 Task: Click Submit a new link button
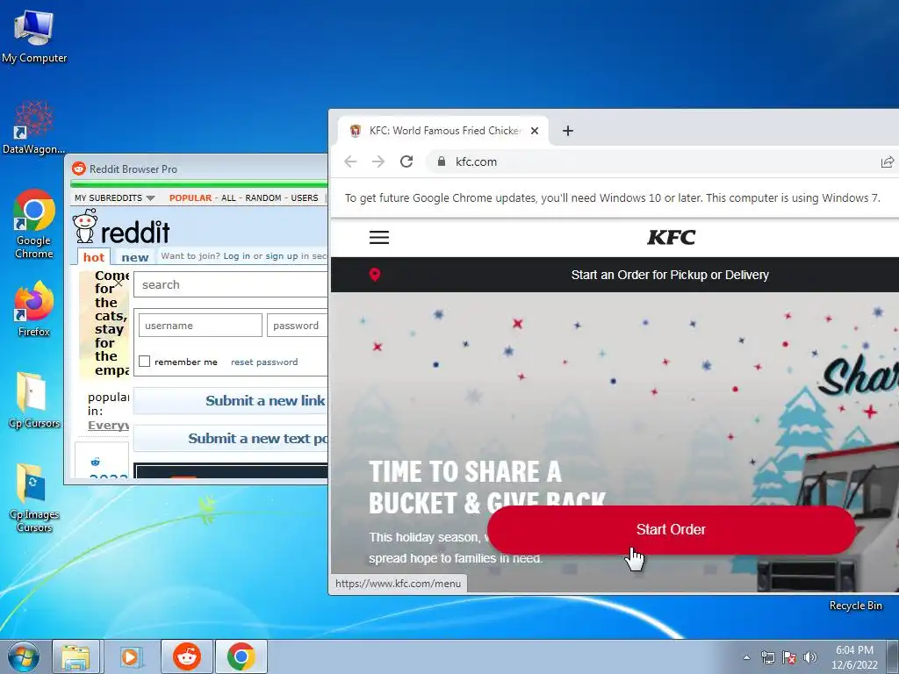point(231,400)
